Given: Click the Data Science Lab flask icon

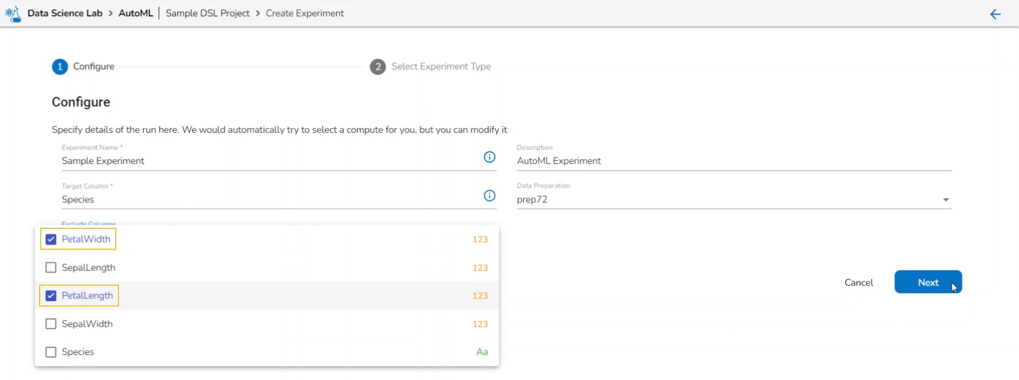Looking at the screenshot, I should pos(13,14).
